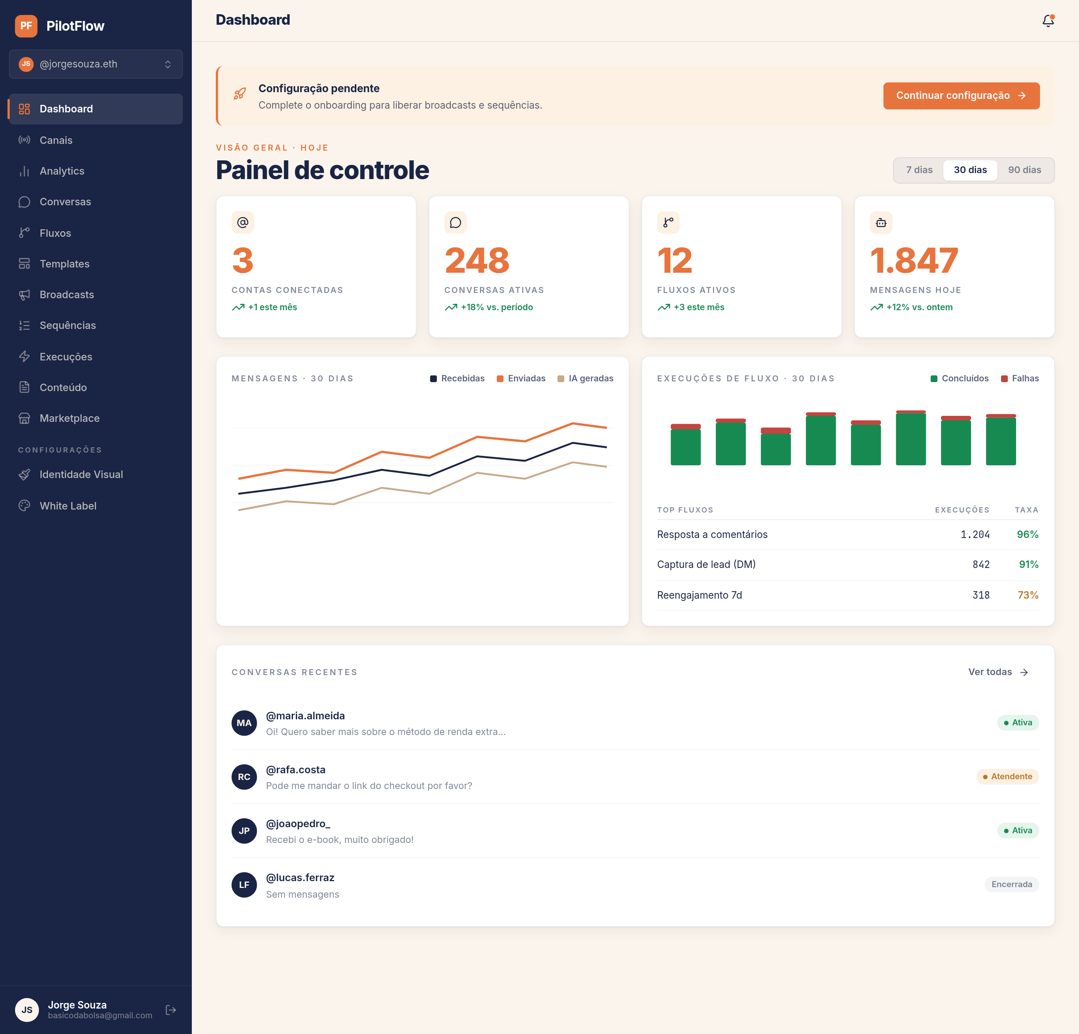Select the 30 dias period
This screenshot has height=1034, width=1079.
[x=970, y=170]
